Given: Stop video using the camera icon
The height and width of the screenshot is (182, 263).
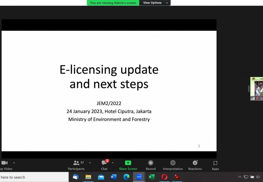Looking at the screenshot, I should tap(4, 163).
